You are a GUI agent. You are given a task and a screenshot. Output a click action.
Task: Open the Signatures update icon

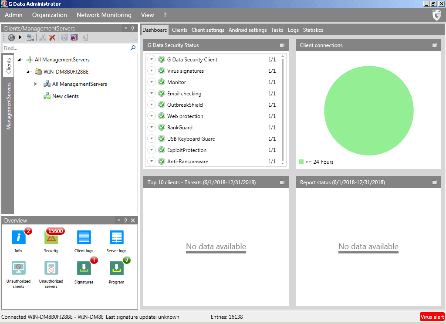click(x=84, y=269)
